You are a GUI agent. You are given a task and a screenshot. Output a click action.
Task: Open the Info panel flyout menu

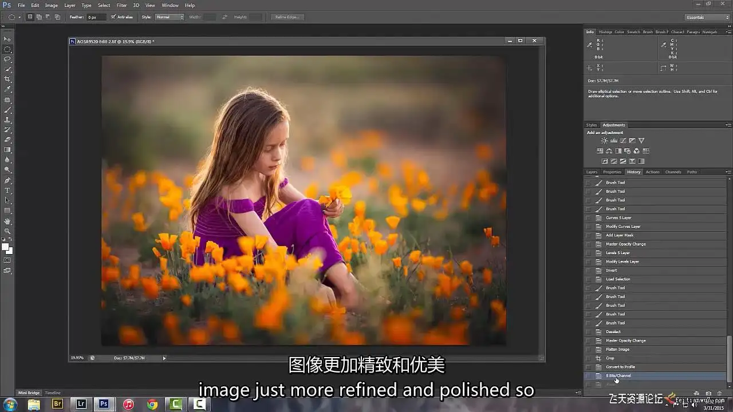coord(728,32)
